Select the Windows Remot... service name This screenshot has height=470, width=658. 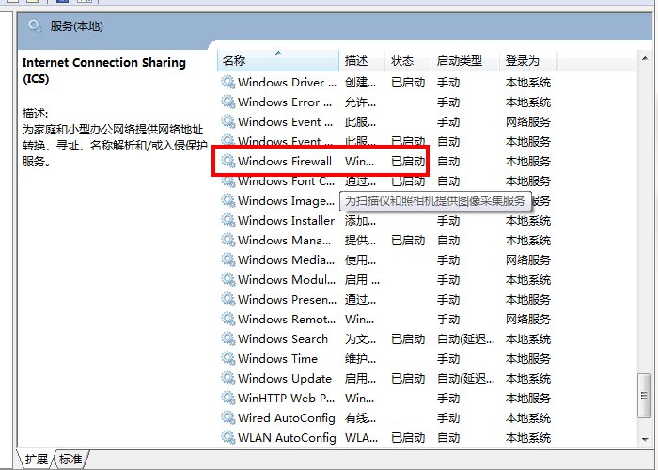point(287,319)
